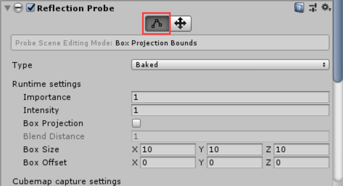Viewport: 343px width, 186px height.
Task: Click the Box Size X field
Action: pos(168,149)
